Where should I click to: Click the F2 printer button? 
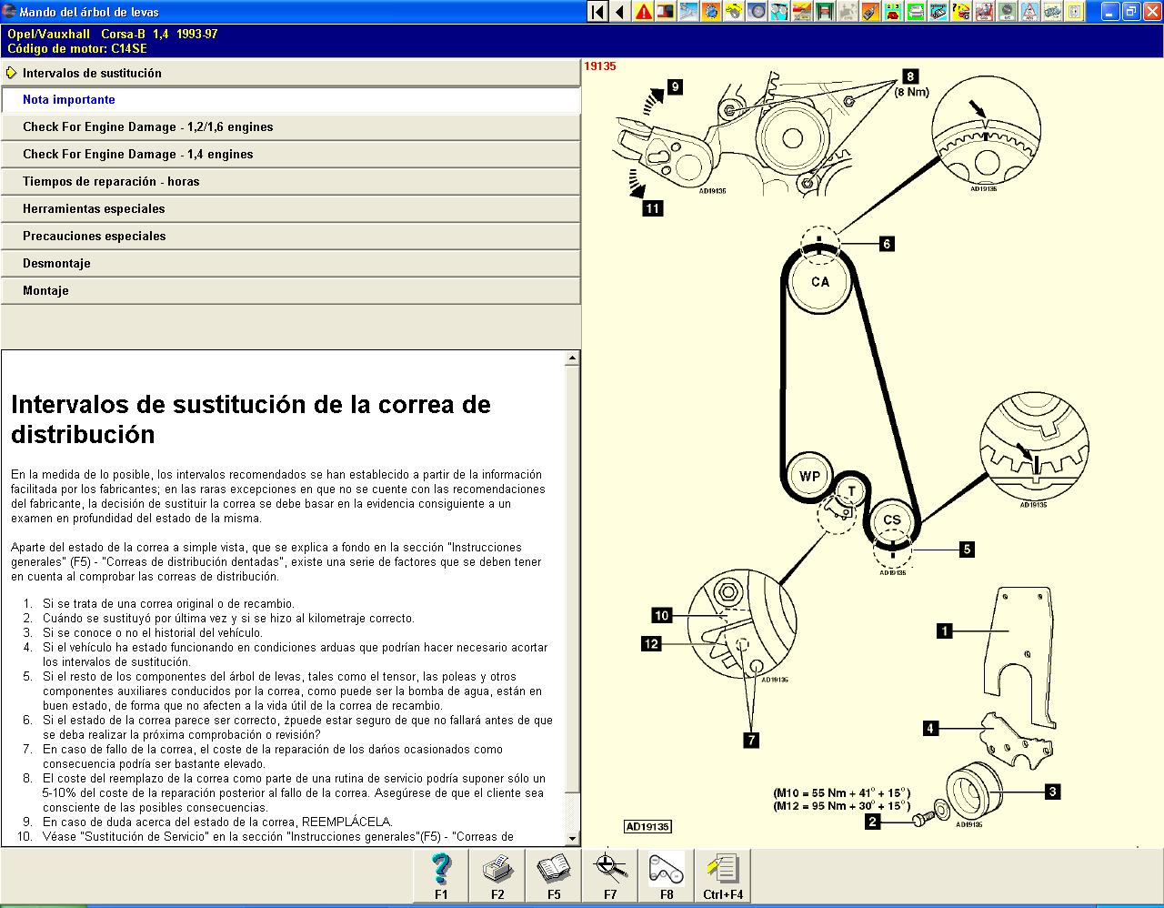(497, 875)
